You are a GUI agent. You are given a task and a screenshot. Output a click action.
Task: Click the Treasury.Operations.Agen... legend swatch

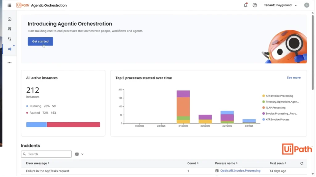(264, 102)
